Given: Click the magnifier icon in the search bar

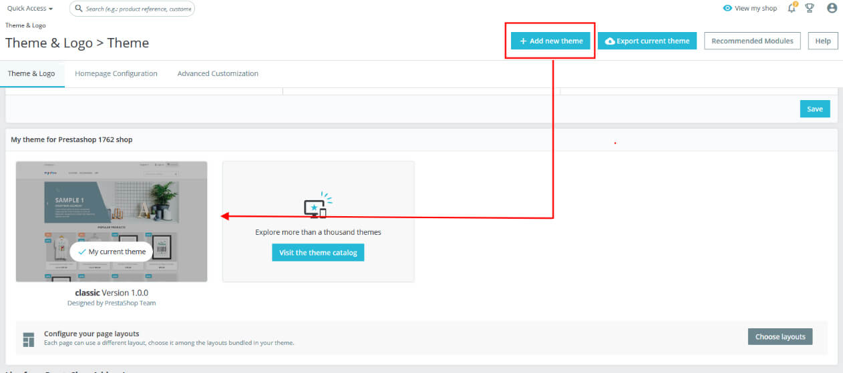Looking at the screenshot, I should point(79,9).
